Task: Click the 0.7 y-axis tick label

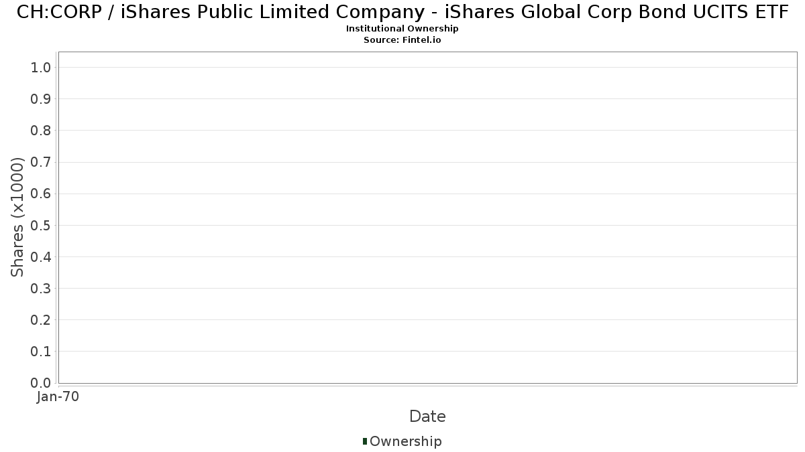Action: click(x=41, y=162)
